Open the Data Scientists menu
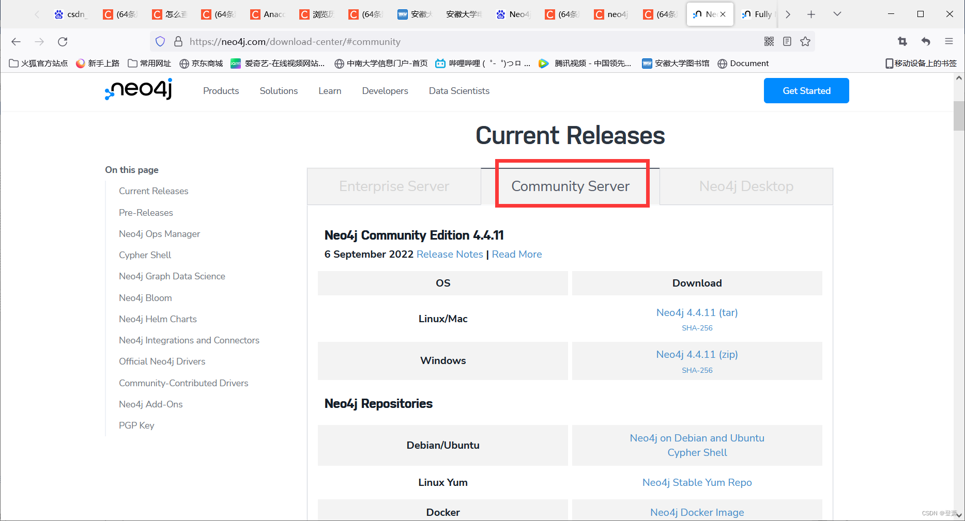The width and height of the screenshot is (965, 521). pyautogui.click(x=459, y=91)
